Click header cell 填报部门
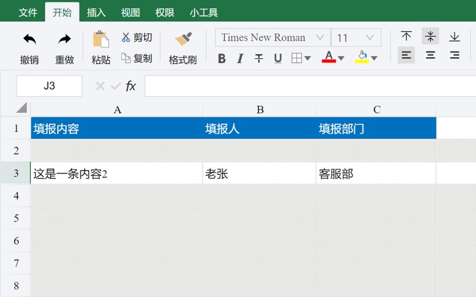The width and height of the screenshot is (476, 297). click(377, 128)
